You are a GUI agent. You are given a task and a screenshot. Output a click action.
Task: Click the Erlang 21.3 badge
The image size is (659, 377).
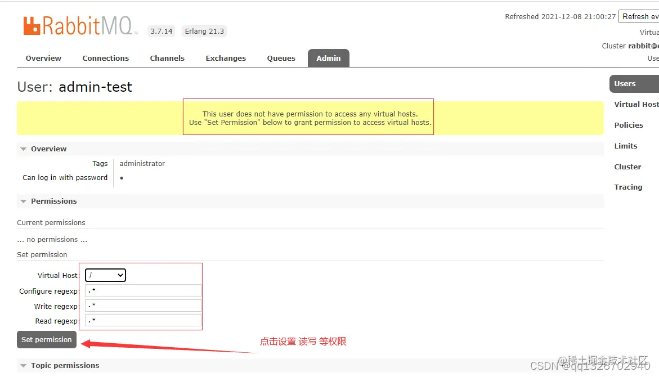(204, 31)
